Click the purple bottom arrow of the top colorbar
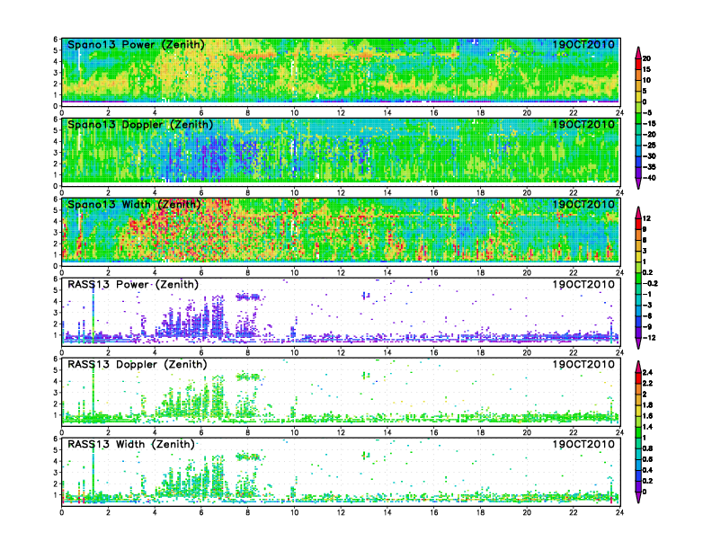The image size is (712, 550). point(638,184)
